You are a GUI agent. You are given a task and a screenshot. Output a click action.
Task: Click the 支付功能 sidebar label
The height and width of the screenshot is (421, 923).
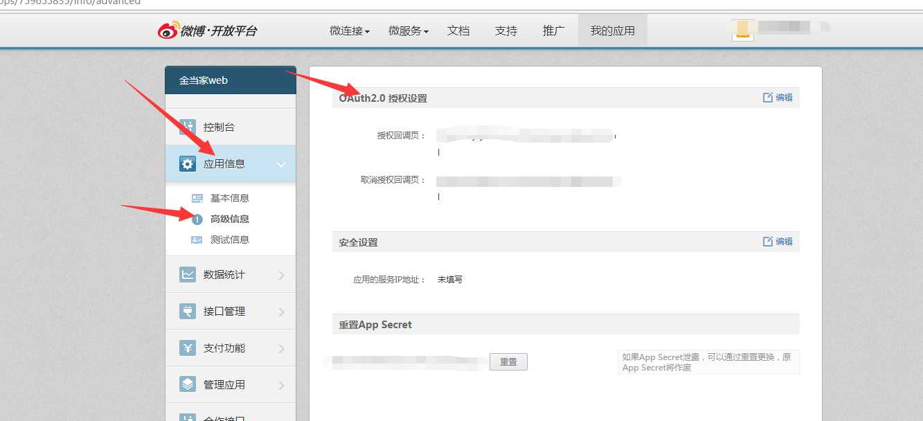224,348
